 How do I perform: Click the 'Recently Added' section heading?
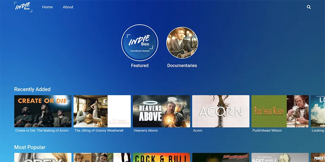(x=32, y=89)
